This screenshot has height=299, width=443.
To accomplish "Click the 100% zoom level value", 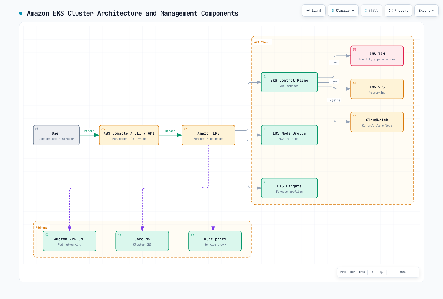I will [403, 272].
